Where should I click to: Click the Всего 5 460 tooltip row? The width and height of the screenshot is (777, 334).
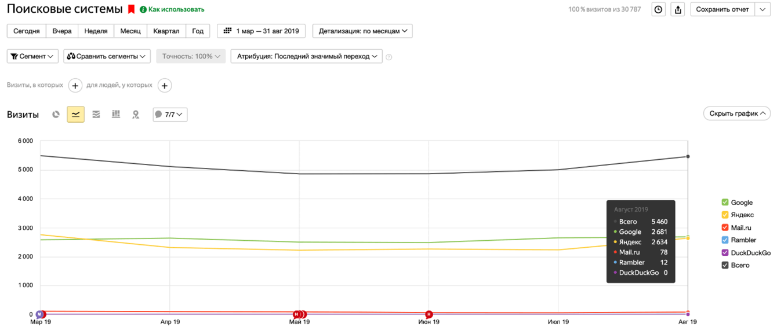pyautogui.click(x=641, y=222)
